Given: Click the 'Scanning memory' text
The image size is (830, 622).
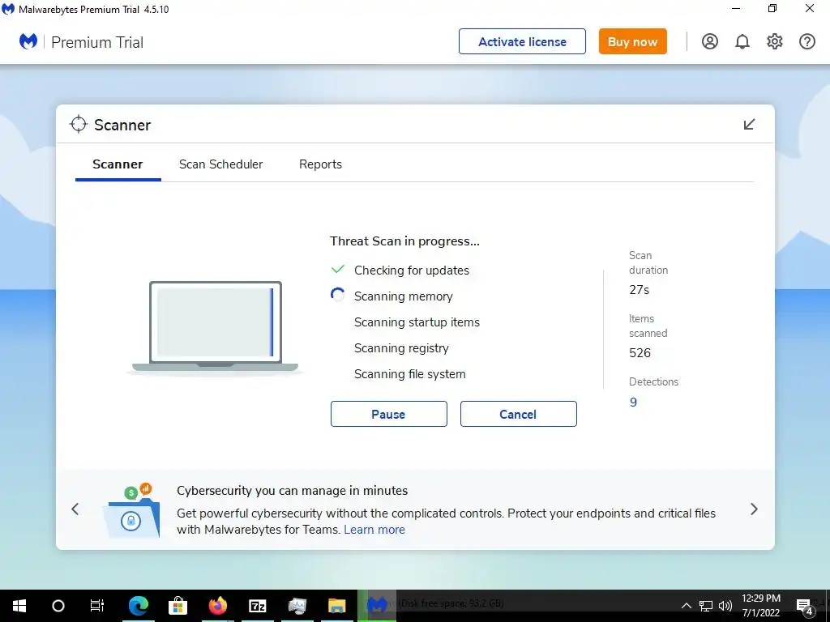Looking at the screenshot, I should click(x=404, y=296).
